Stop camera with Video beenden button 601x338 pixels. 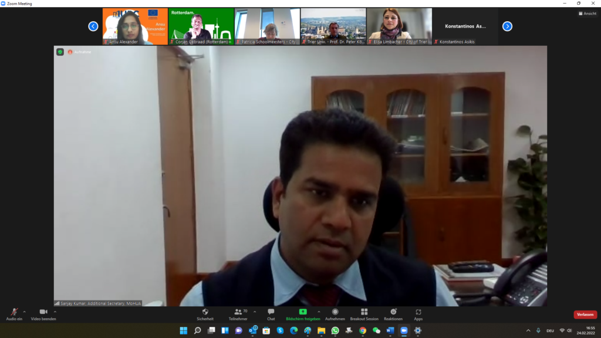pyautogui.click(x=43, y=312)
